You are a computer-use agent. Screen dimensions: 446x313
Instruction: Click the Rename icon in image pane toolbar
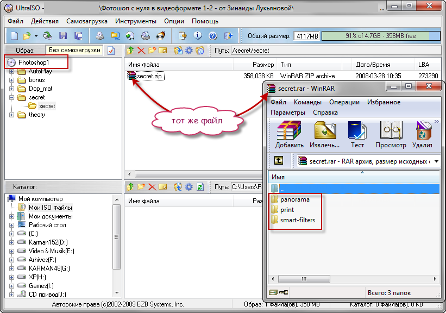162,51
